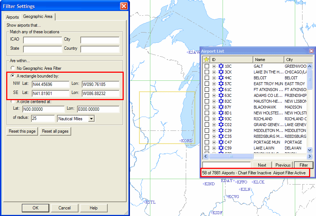
Task: Check the box for airport 3CK
Action: point(207,72)
